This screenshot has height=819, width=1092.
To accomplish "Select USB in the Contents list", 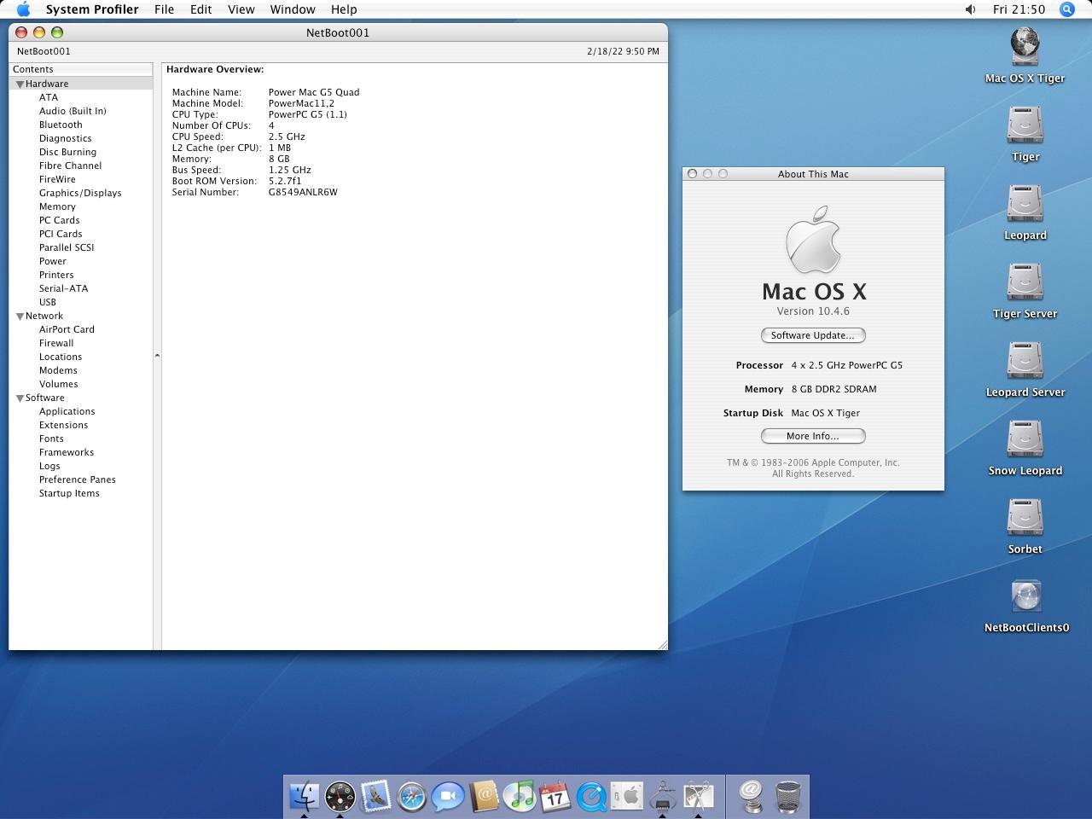I will click(48, 302).
